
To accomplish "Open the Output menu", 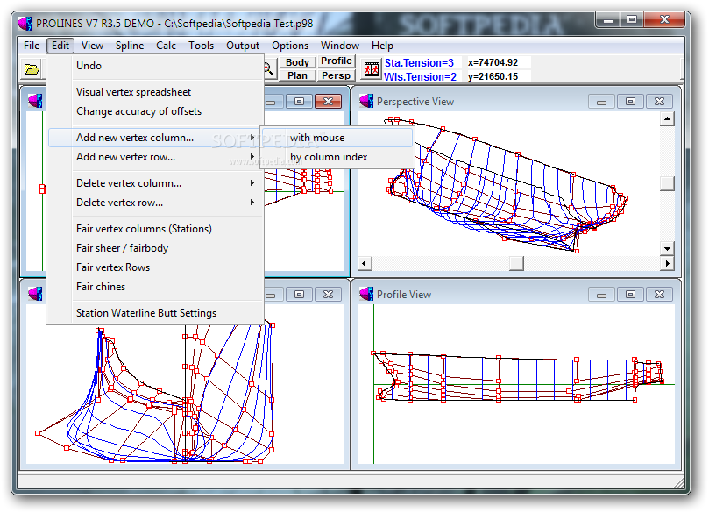I will point(243,46).
